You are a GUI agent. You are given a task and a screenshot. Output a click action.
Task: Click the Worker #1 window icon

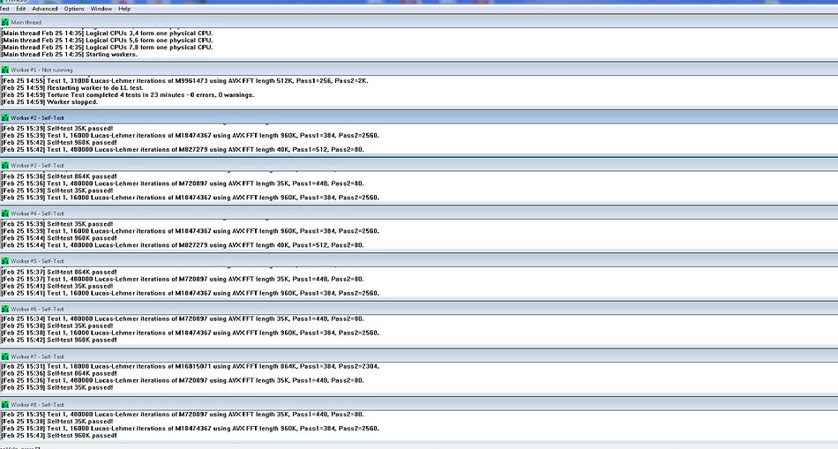tap(5, 70)
